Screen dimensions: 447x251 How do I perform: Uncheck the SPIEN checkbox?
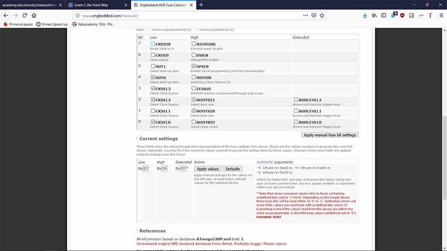click(194, 66)
